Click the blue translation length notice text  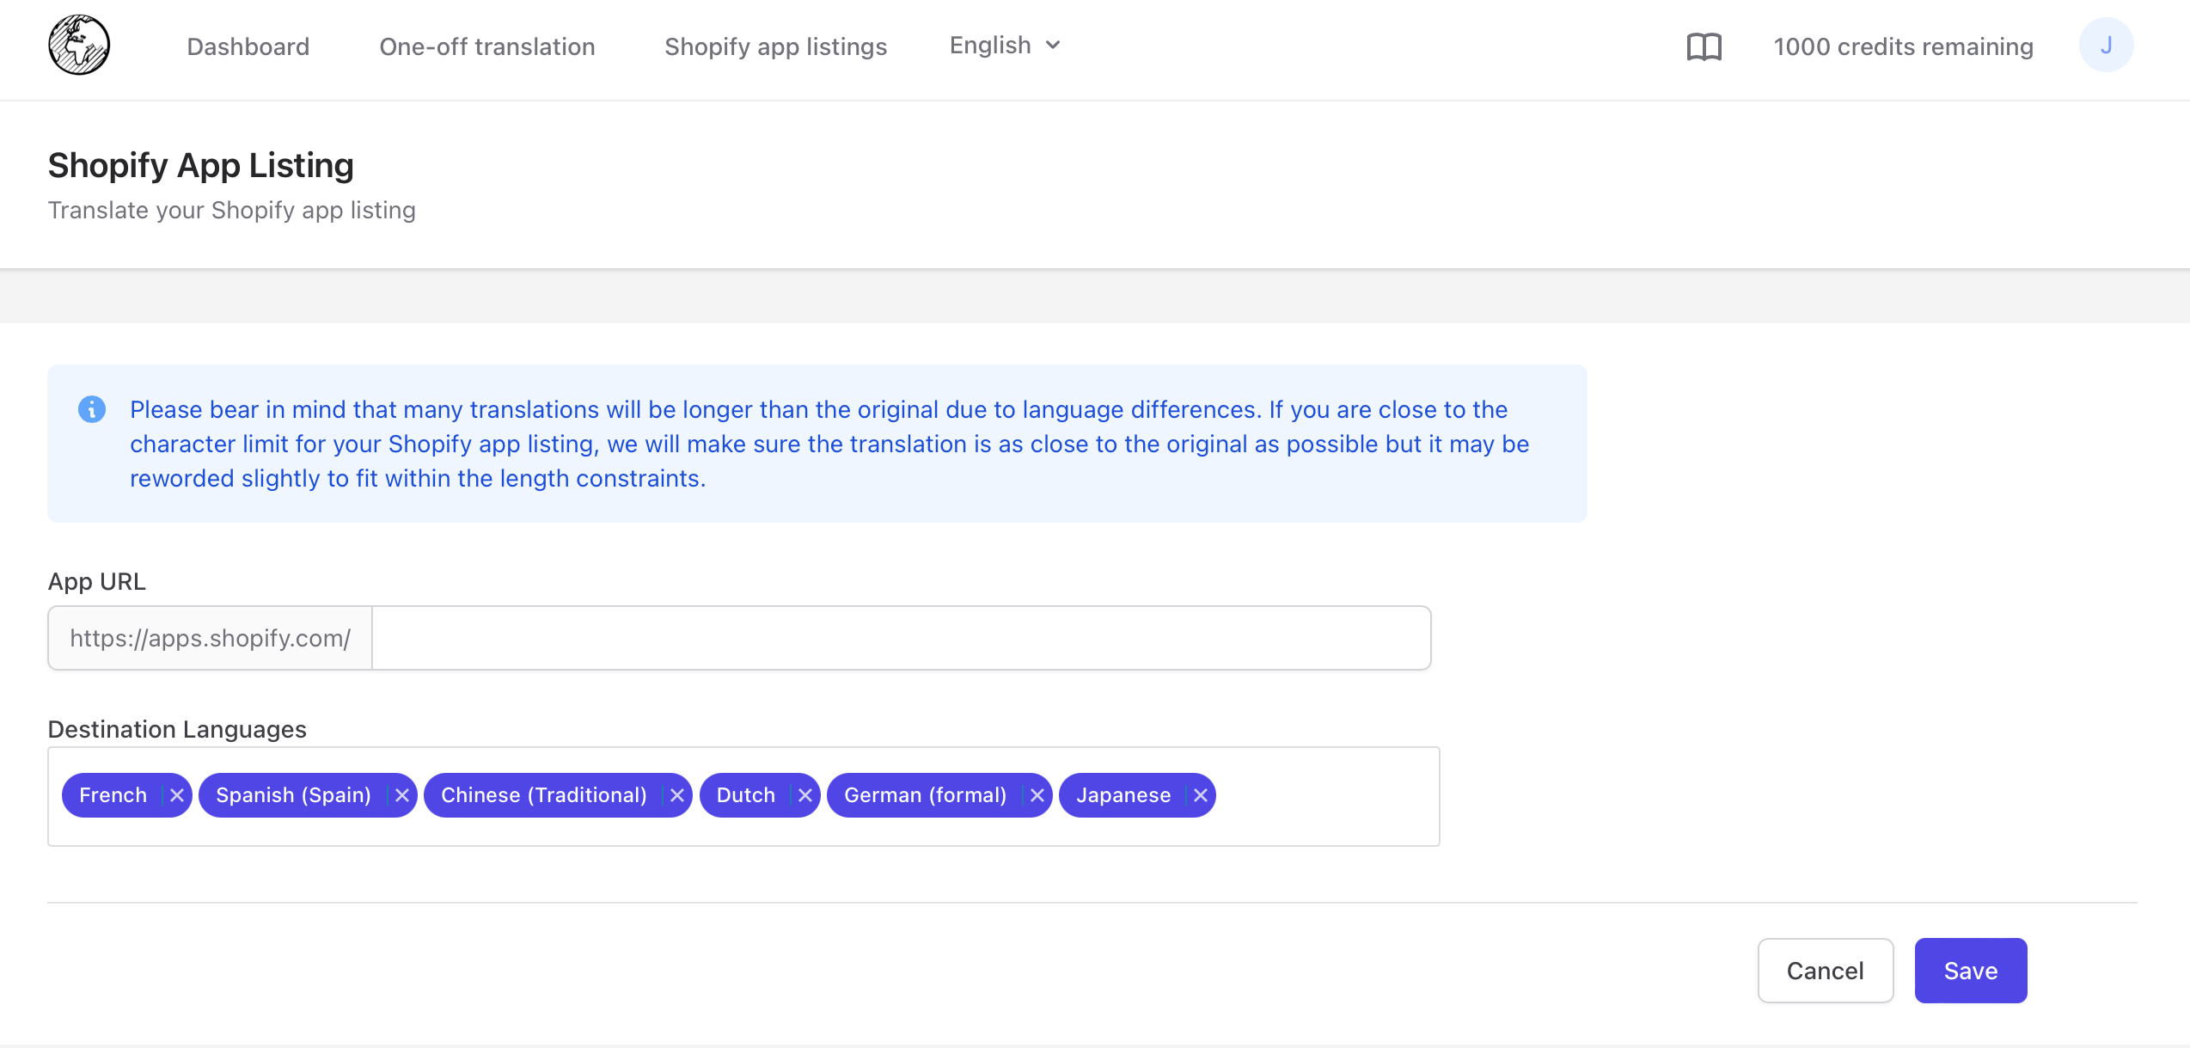pos(829,444)
